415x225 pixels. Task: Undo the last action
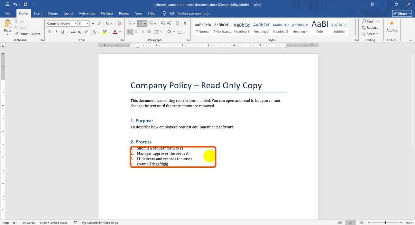[15, 4]
